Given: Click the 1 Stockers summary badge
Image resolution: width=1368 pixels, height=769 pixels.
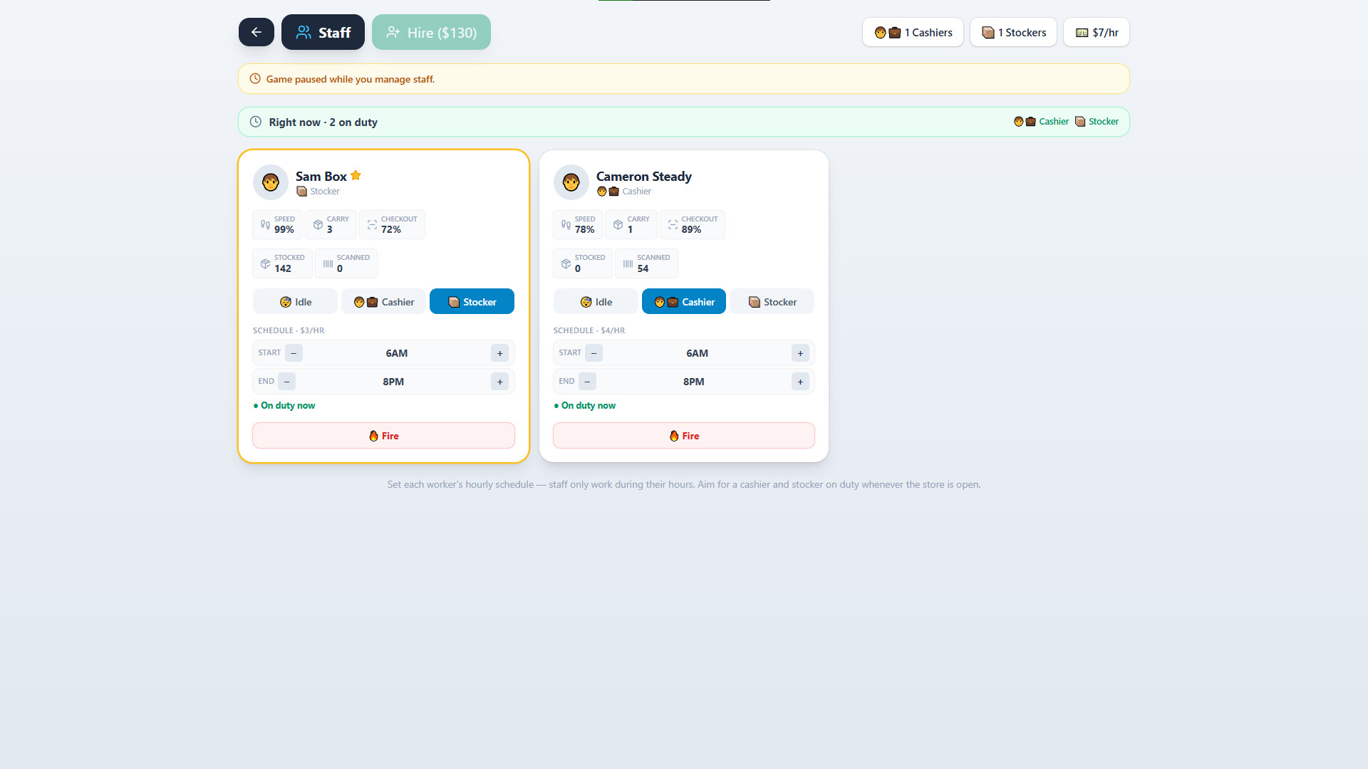Looking at the screenshot, I should click(1013, 32).
